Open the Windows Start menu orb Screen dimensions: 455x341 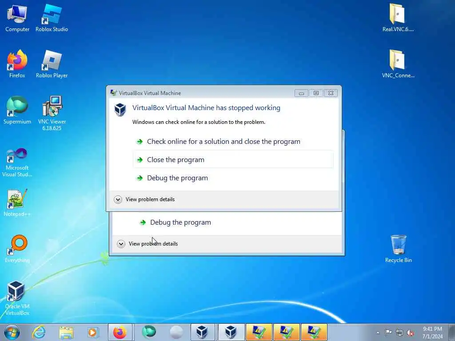tap(12, 332)
